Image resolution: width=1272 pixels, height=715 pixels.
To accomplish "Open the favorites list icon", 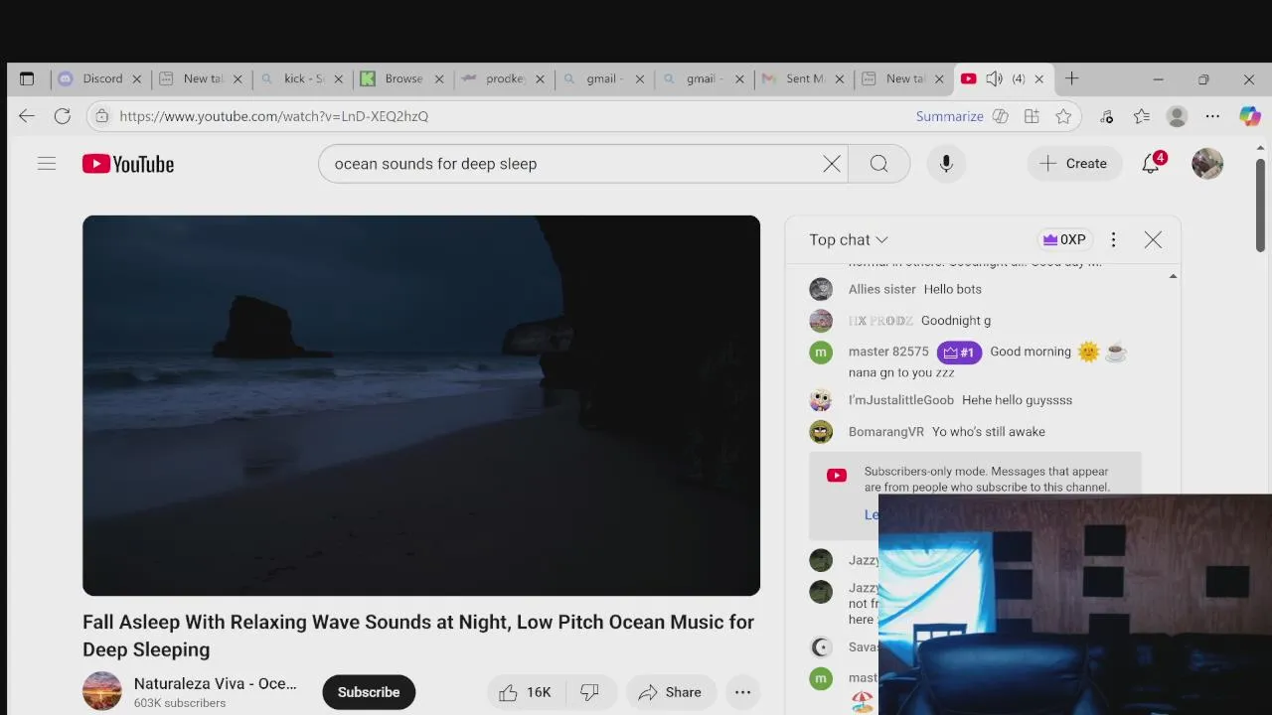I will pos(1142,116).
